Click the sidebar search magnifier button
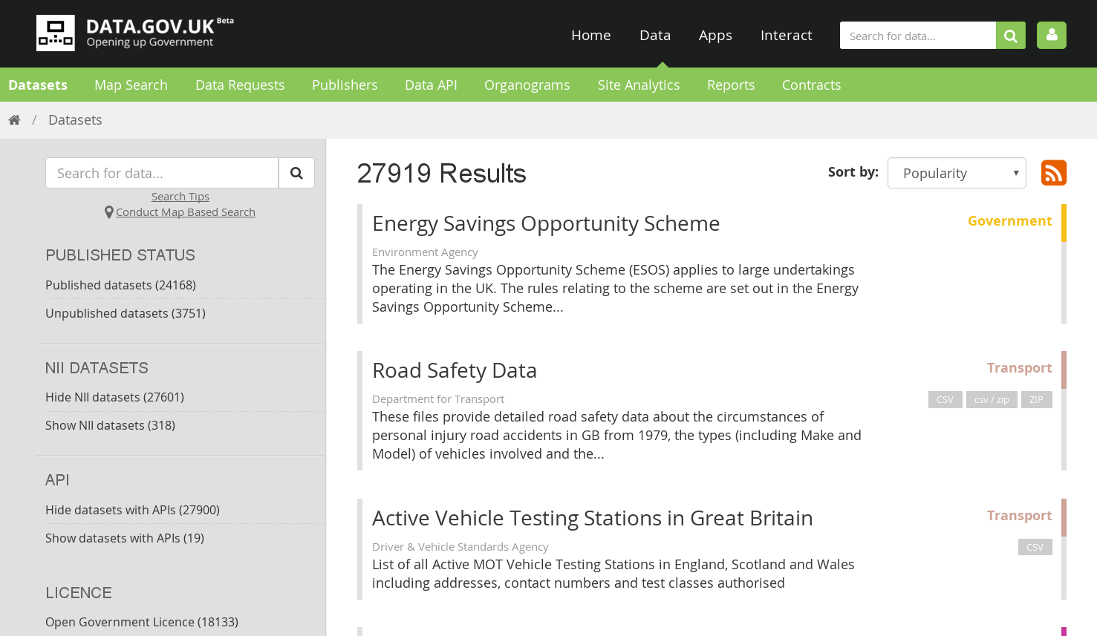1097x636 pixels. pyautogui.click(x=296, y=173)
